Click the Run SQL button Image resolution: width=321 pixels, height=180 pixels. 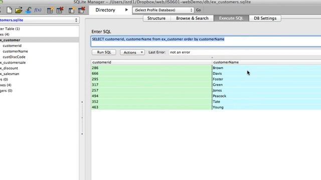(104, 52)
